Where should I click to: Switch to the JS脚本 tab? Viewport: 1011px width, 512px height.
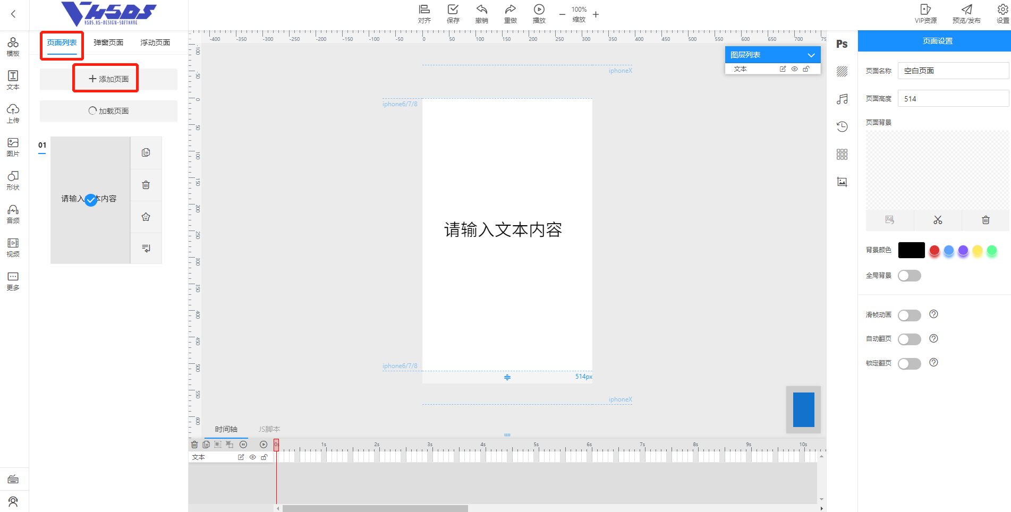point(269,429)
